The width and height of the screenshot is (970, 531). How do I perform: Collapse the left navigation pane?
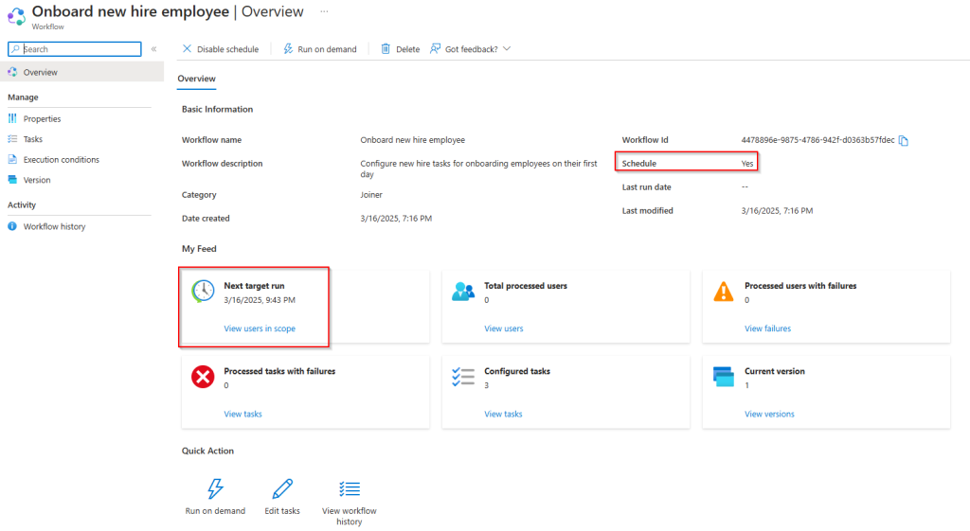[153, 49]
